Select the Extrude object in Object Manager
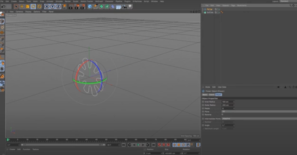The width and height of the screenshot is (297, 155). (210, 12)
